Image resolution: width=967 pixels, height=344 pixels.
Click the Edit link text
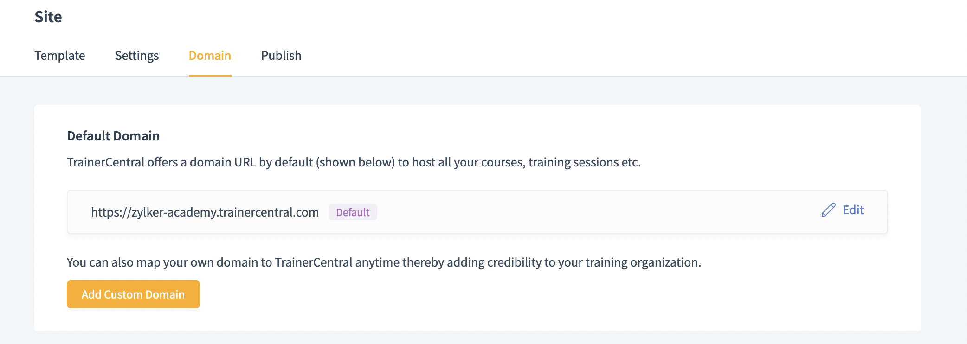pyautogui.click(x=853, y=210)
